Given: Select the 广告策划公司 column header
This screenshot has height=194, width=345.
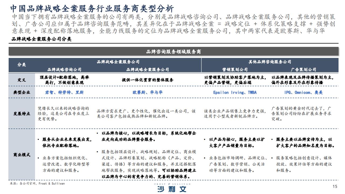Looking at the screenshot, I should 303,70.
